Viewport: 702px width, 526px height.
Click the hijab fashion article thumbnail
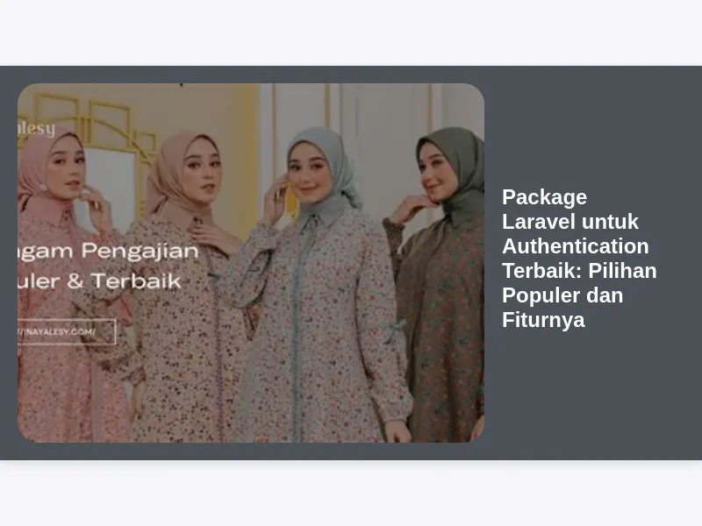[251, 263]
